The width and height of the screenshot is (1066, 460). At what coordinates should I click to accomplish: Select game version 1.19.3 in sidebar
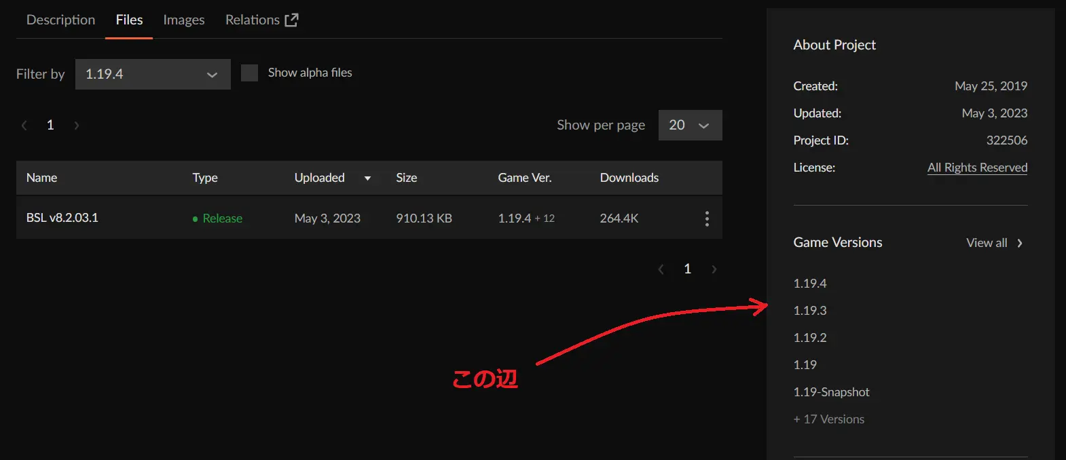tap(810, 311)
